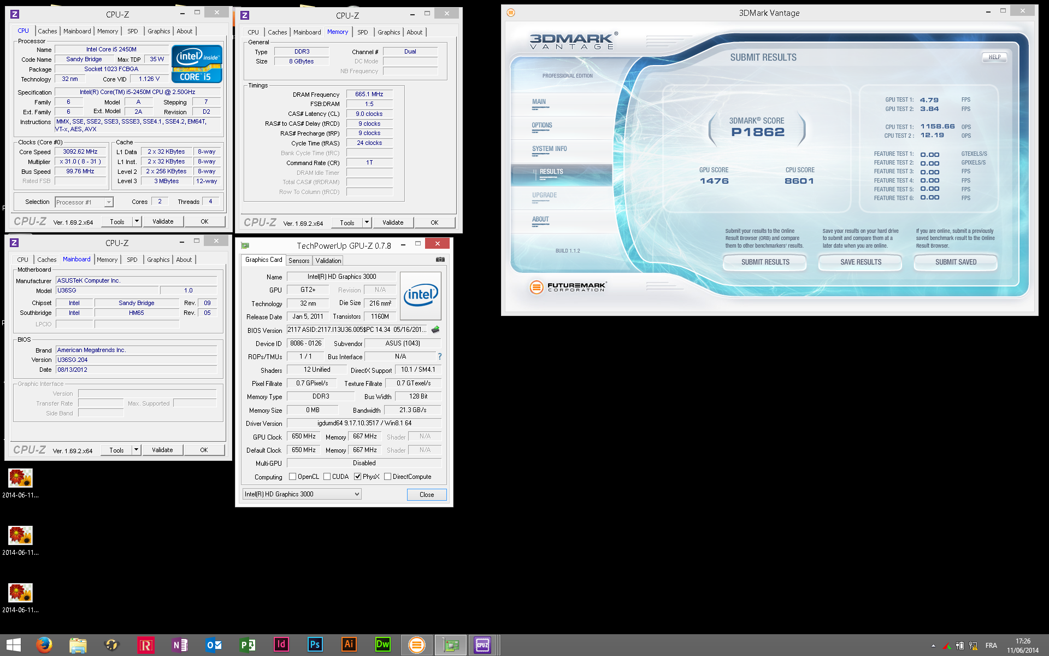This screenshot has width=1049, height=656.
Task: Expand Tools dropdown arrow in CPU-Z Memory window
Action: [367, 222]
